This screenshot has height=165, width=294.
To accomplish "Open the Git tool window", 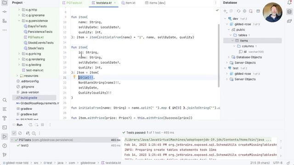I will point(5,155).
